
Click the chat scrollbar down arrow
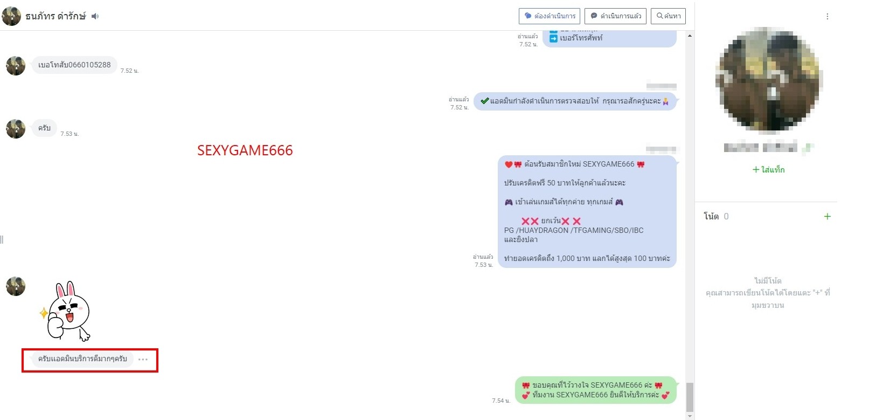[x=690, y=416]
